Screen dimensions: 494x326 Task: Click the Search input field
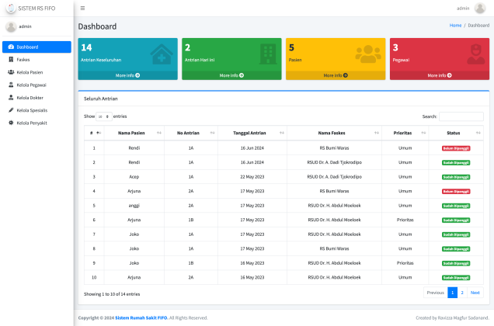(461, 116)
